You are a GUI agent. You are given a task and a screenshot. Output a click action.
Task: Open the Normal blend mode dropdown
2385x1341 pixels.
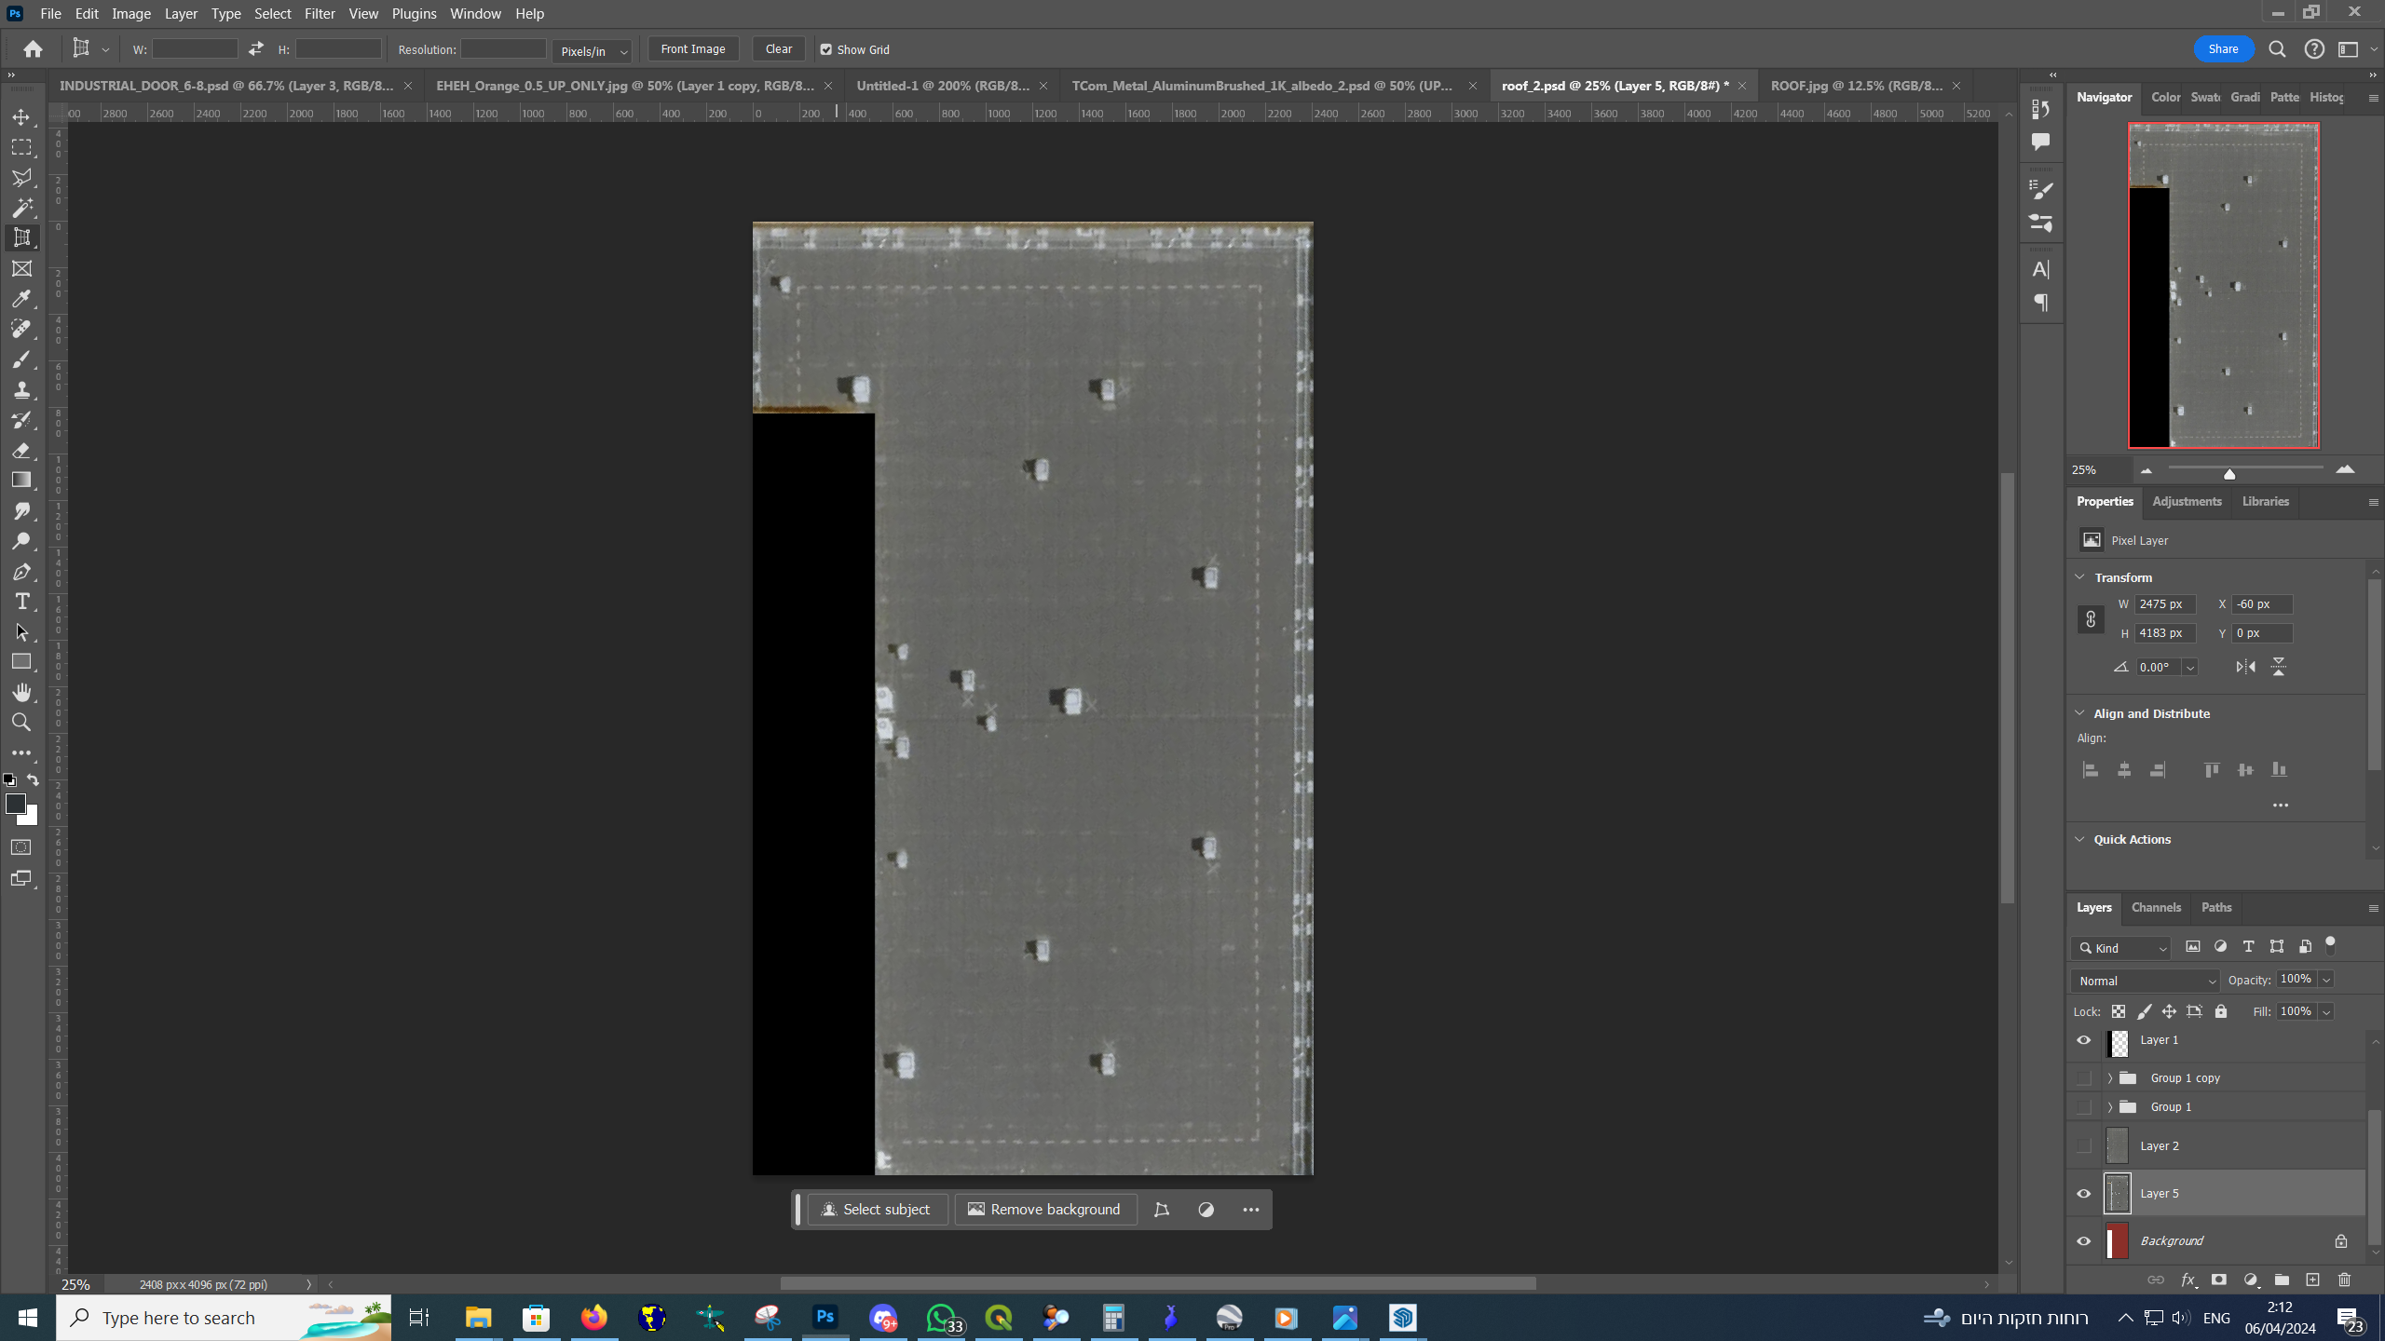[2146, 981]
